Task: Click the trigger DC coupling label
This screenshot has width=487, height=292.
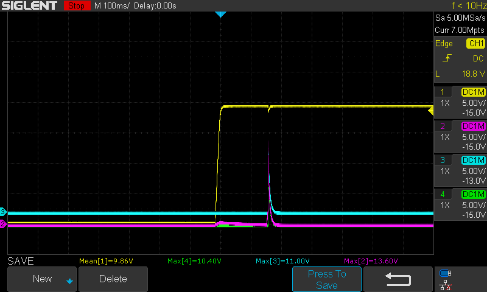Action: click(478, 58)
